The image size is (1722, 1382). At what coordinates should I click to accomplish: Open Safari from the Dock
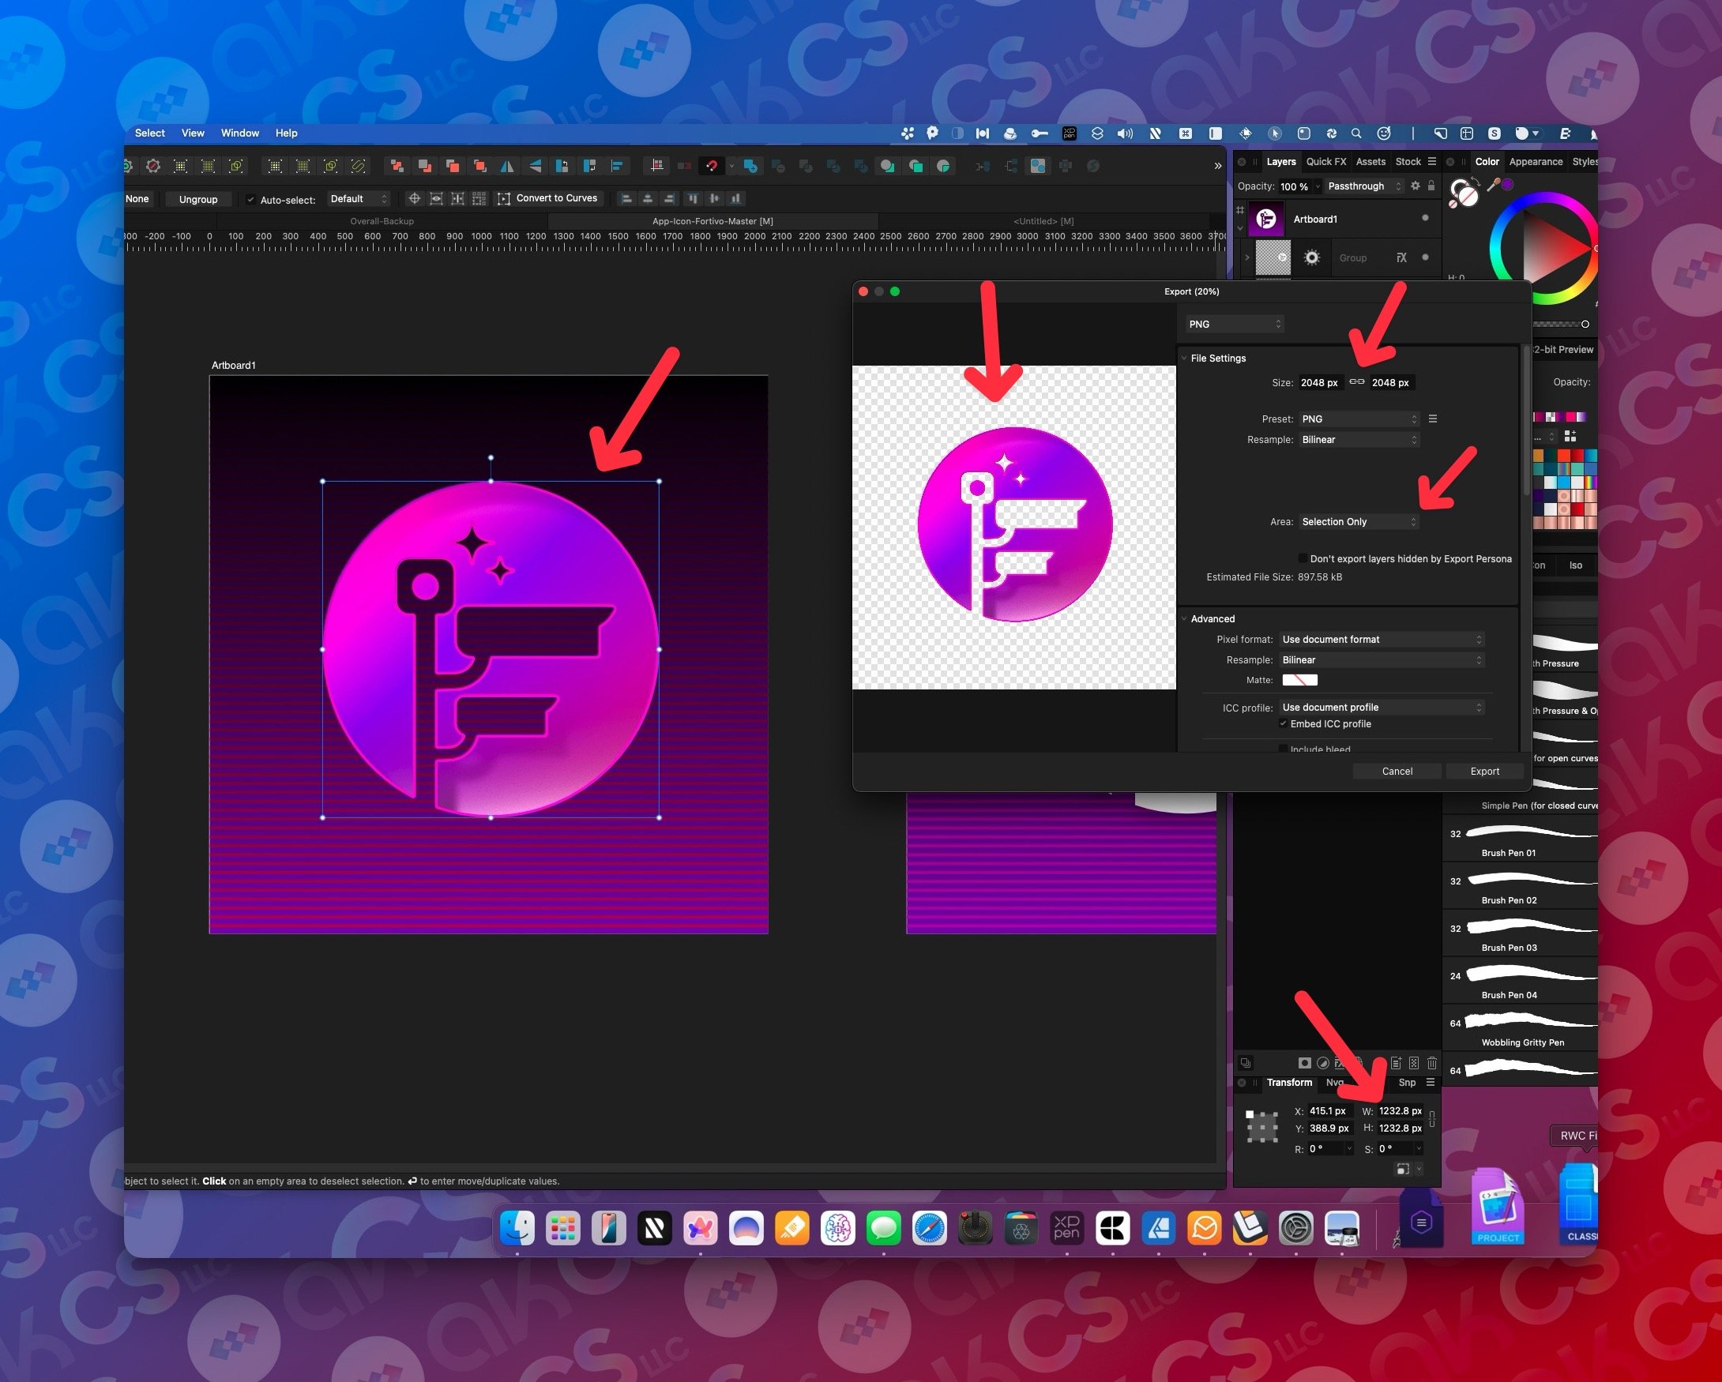coord(930,1228)
